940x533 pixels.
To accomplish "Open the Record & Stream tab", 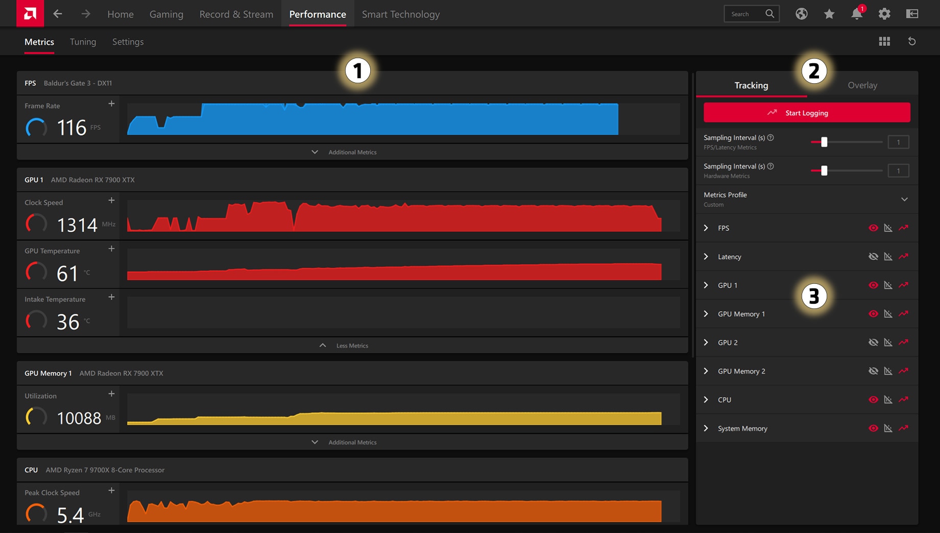I will click(x=236, y=14).
